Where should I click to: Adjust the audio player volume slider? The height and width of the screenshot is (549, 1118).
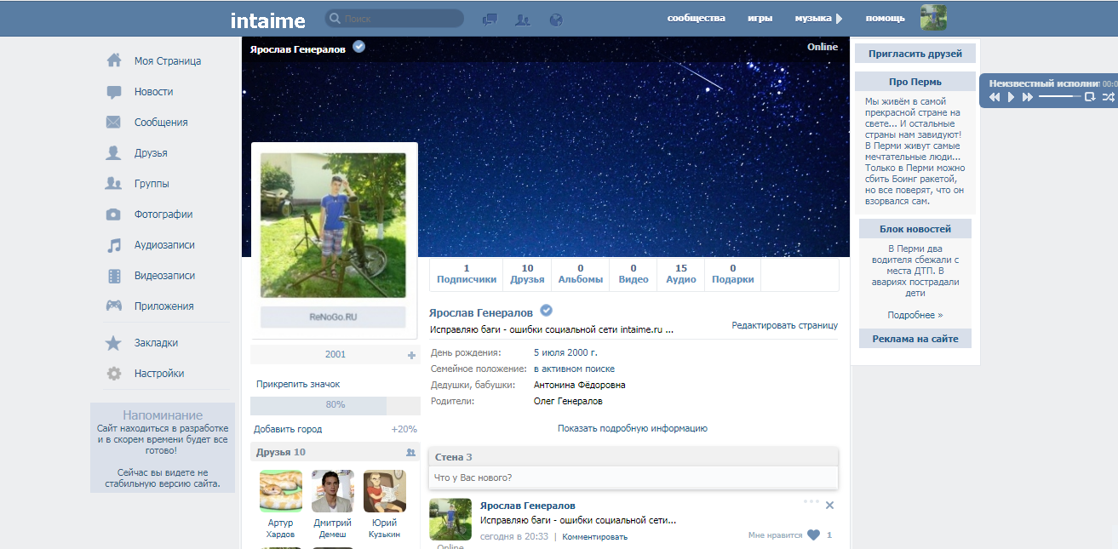click(x=1059, y=97)
